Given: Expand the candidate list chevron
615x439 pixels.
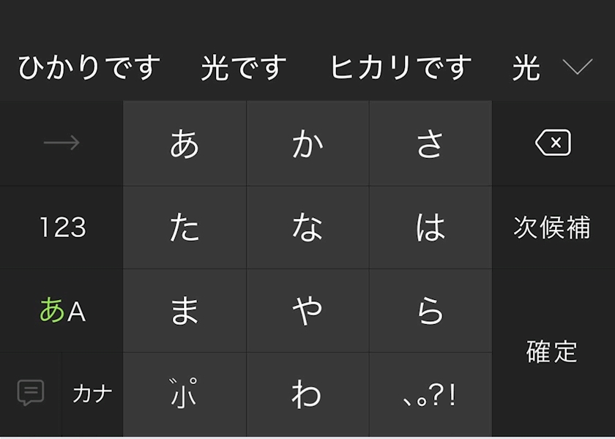Looking at the screenshot, I should click(x=578, y=67).
